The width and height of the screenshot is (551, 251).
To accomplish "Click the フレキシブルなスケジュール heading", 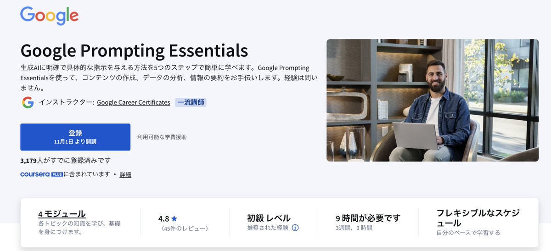I will pos(478,218).
